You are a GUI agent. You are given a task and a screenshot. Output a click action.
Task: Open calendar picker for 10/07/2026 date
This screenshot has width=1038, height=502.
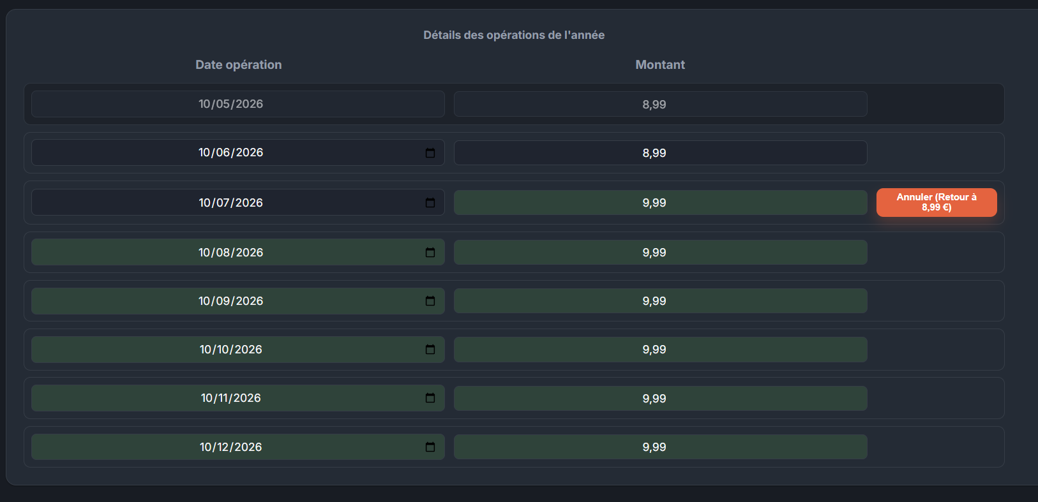pyautogui.click(x=430, y=203)
